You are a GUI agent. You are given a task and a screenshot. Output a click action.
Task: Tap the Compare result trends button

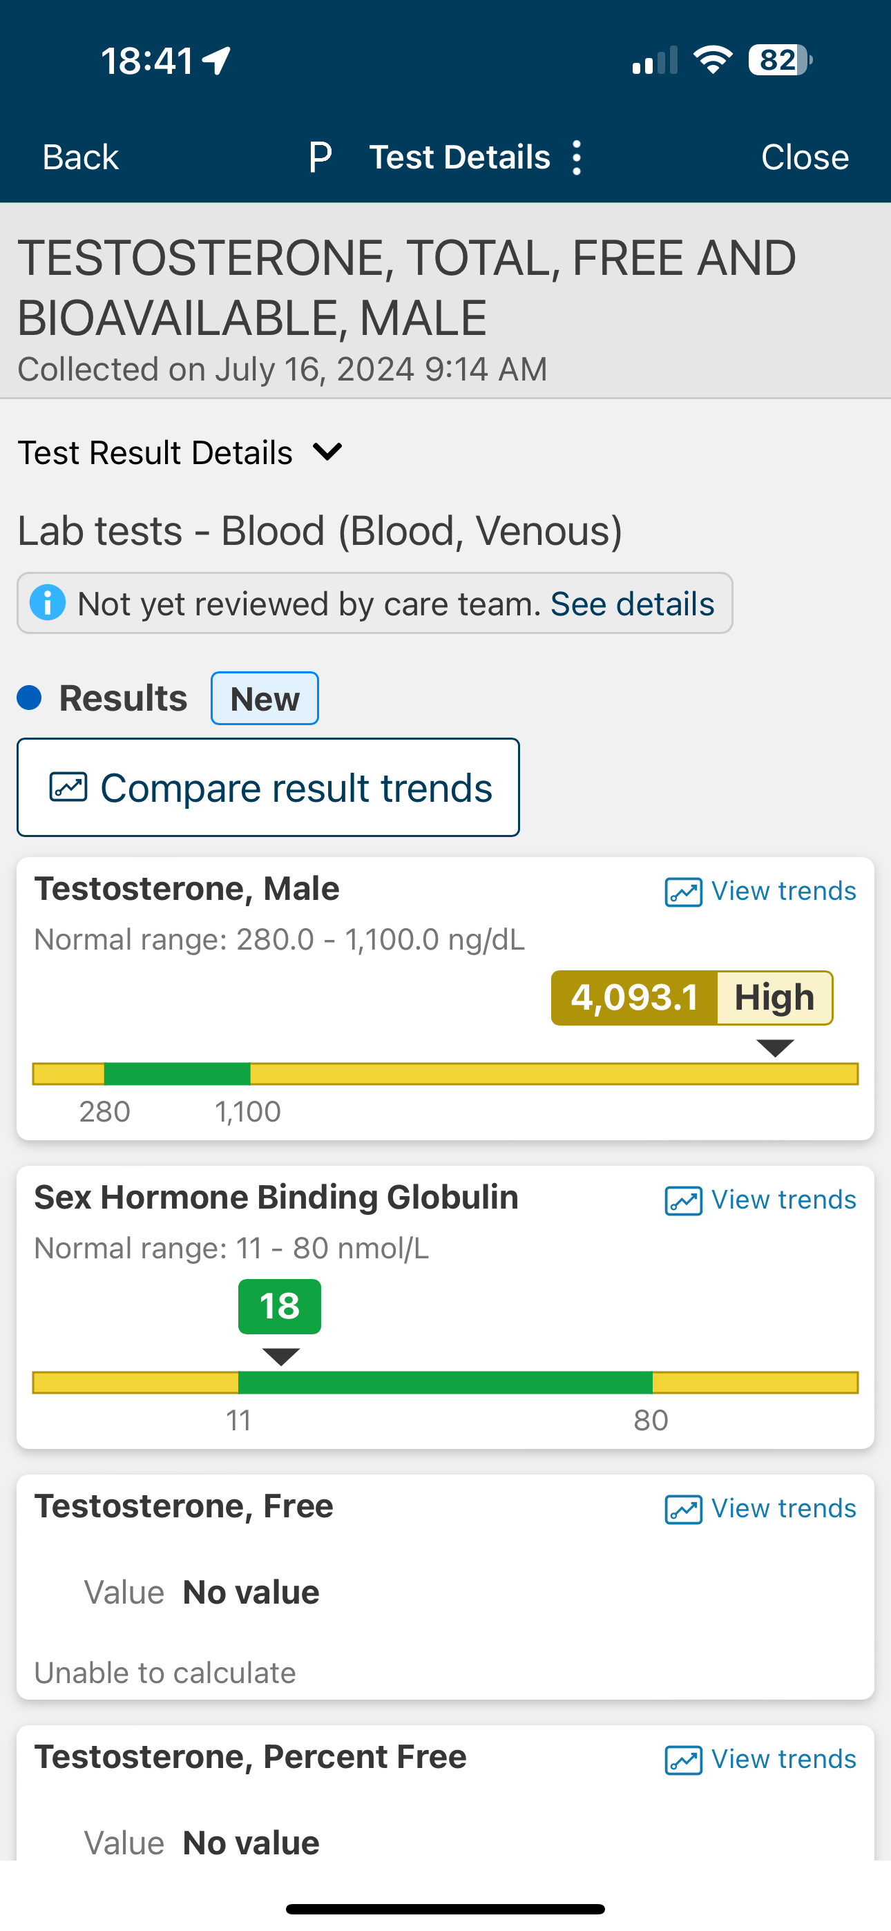click(269, 787)
